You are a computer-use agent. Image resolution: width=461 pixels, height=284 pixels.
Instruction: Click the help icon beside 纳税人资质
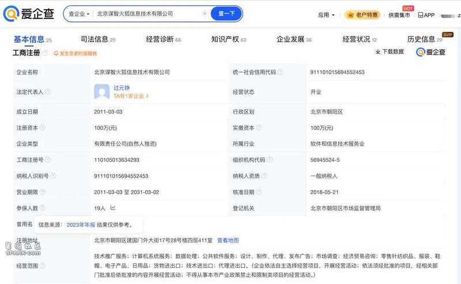click(264, 176)
